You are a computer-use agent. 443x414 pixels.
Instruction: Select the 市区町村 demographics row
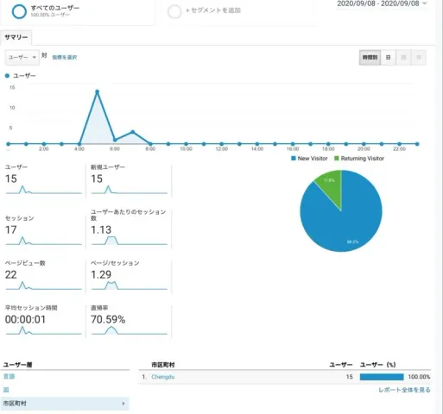65,404
